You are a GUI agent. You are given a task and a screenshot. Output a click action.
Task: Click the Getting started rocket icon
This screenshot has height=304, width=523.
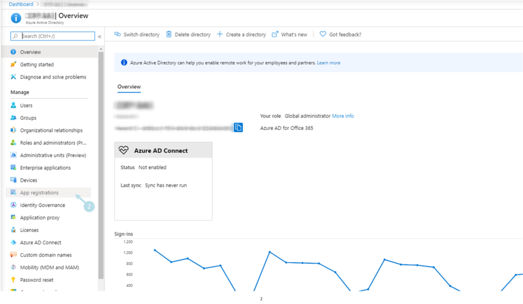[13, 64]
